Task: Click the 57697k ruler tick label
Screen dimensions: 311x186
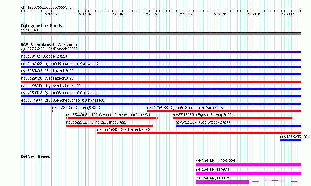Action: click(x=220, y=14)
